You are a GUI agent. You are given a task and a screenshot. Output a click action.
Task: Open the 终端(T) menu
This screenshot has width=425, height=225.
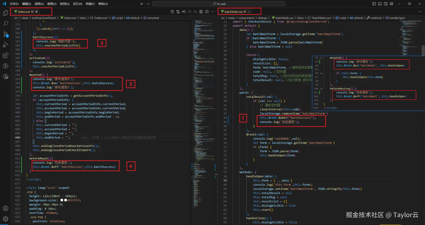[x=90, y=4]
